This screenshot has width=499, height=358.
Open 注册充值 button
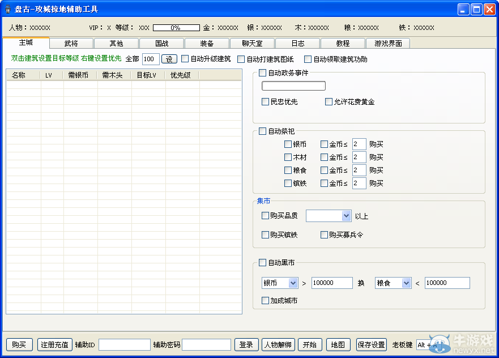point(55,344)
